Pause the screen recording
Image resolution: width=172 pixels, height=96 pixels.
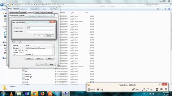click(91, 90)
